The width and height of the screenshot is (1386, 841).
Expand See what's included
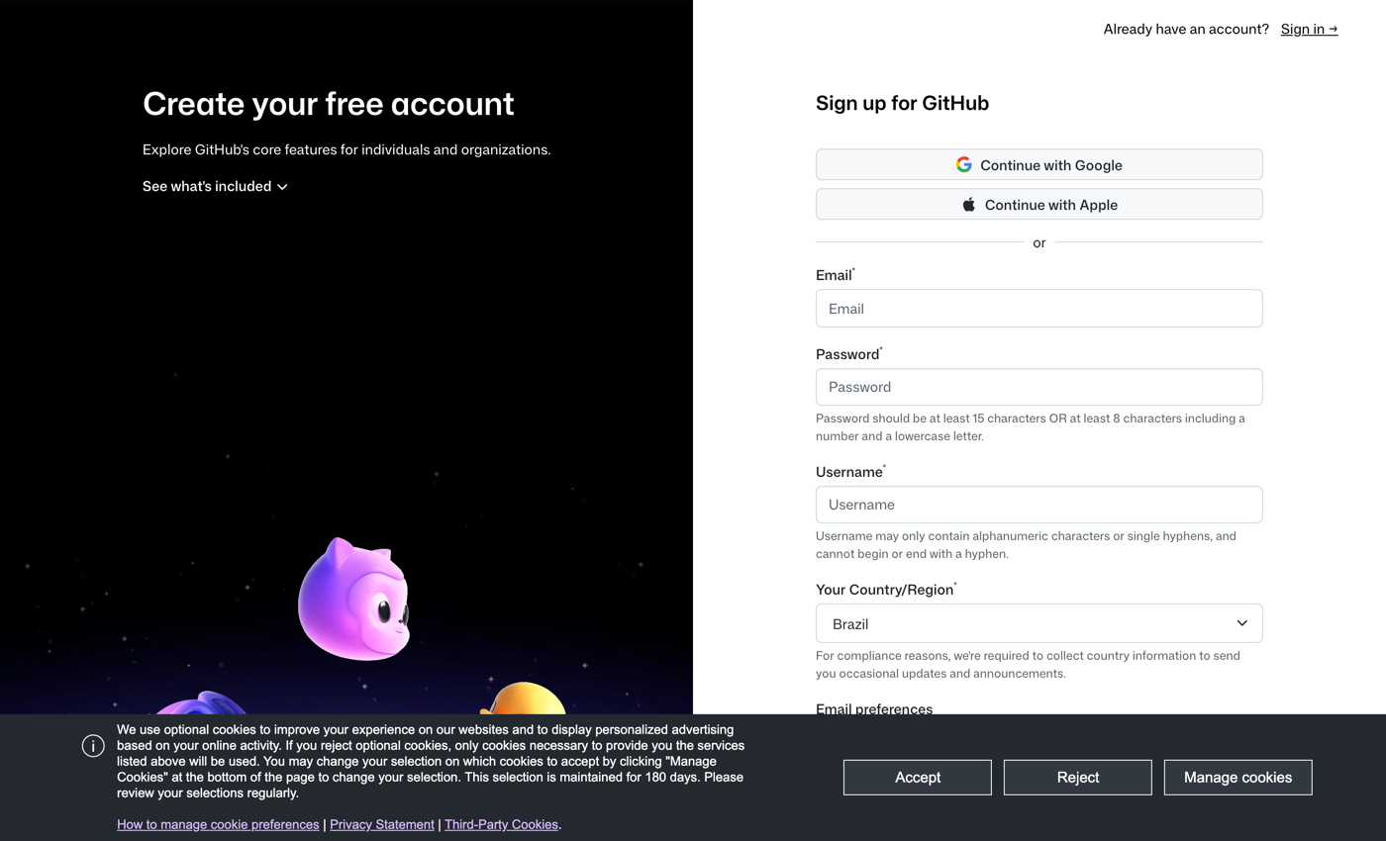pyautogui.click(x=215, y=186)
